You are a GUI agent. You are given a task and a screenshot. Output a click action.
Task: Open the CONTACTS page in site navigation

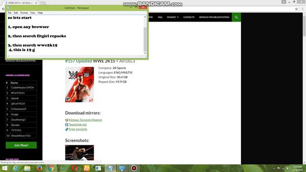pyautogui.click(x=189, y=17)
